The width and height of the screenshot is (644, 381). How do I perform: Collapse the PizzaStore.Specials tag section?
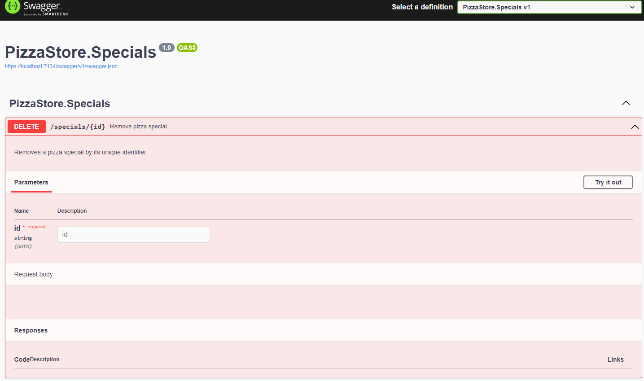[626, 103]
